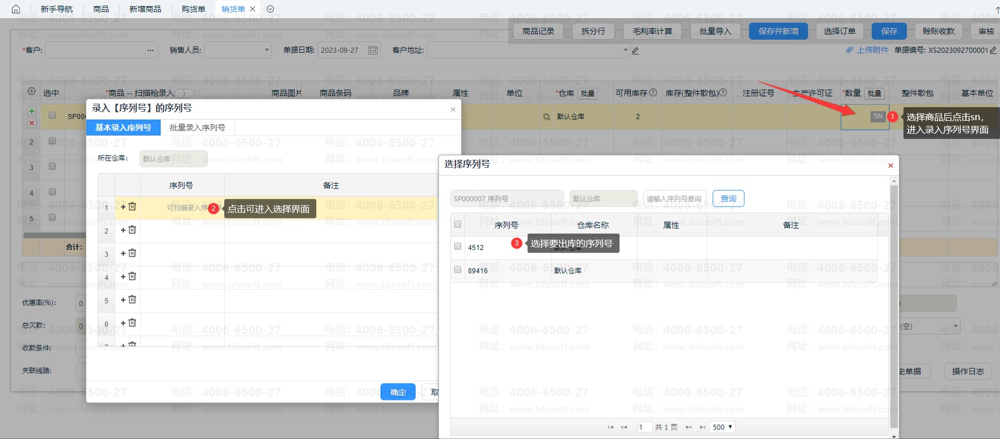This screenshot has height=439, width=1000.
Task: Open the 500 page-size dropdown
Action: tap(723, 427)
